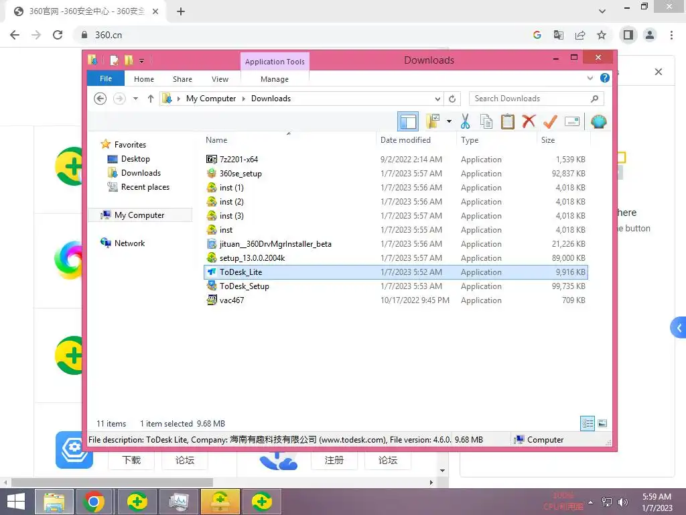Click the Chrome icon in the taskbar

94,502
